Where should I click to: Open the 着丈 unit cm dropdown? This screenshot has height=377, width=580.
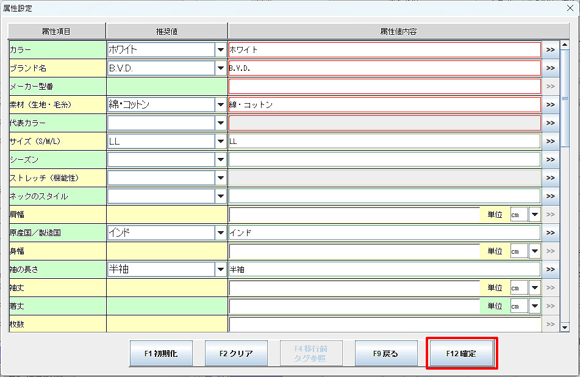(x=535, y=306)
